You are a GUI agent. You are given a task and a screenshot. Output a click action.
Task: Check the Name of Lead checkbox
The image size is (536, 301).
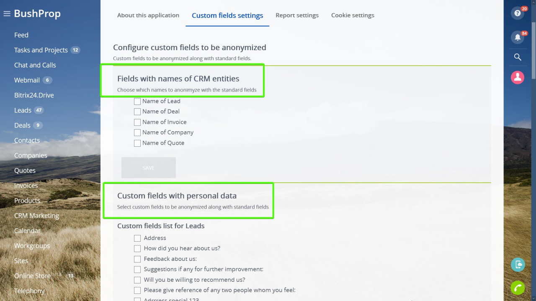click(x=137, y=101)
